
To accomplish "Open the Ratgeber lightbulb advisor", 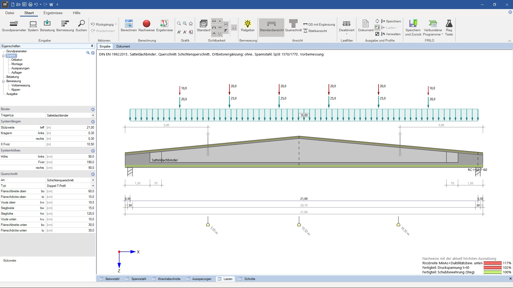I will [x=248, y=24].
